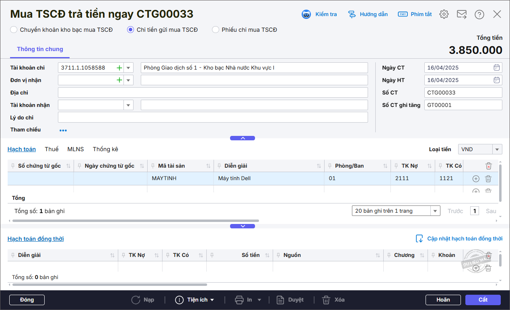The image size is (510, 310).
Task: Click the Lý do chi input field
Action: 213,117
